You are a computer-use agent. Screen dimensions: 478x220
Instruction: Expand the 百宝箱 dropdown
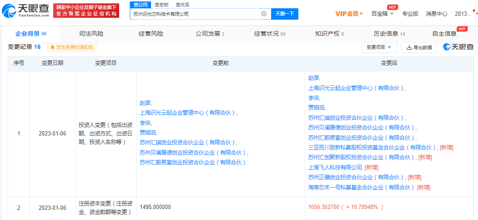coord(382,14)
